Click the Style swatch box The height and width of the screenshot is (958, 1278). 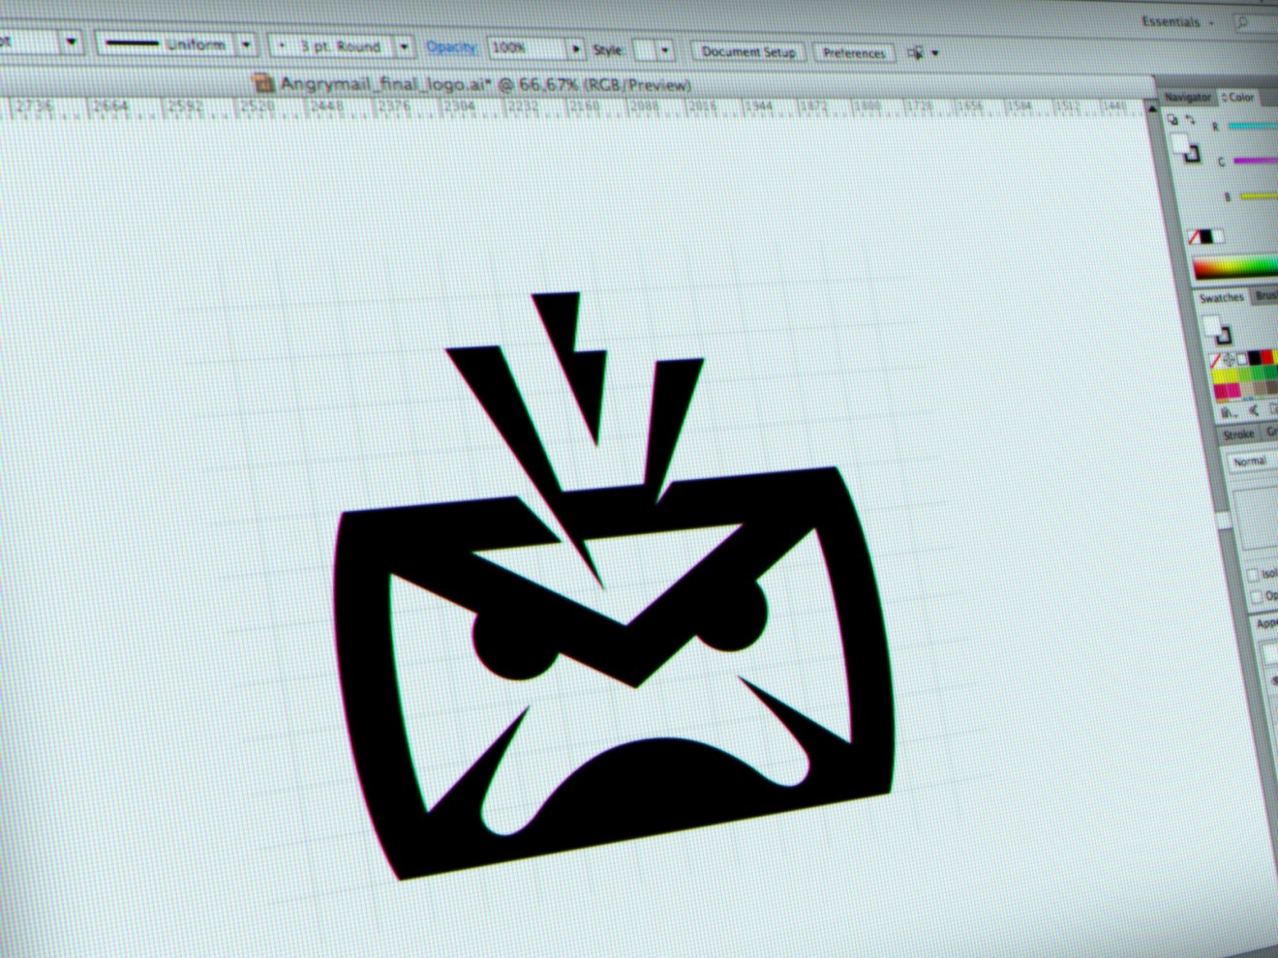click(645, 50)
